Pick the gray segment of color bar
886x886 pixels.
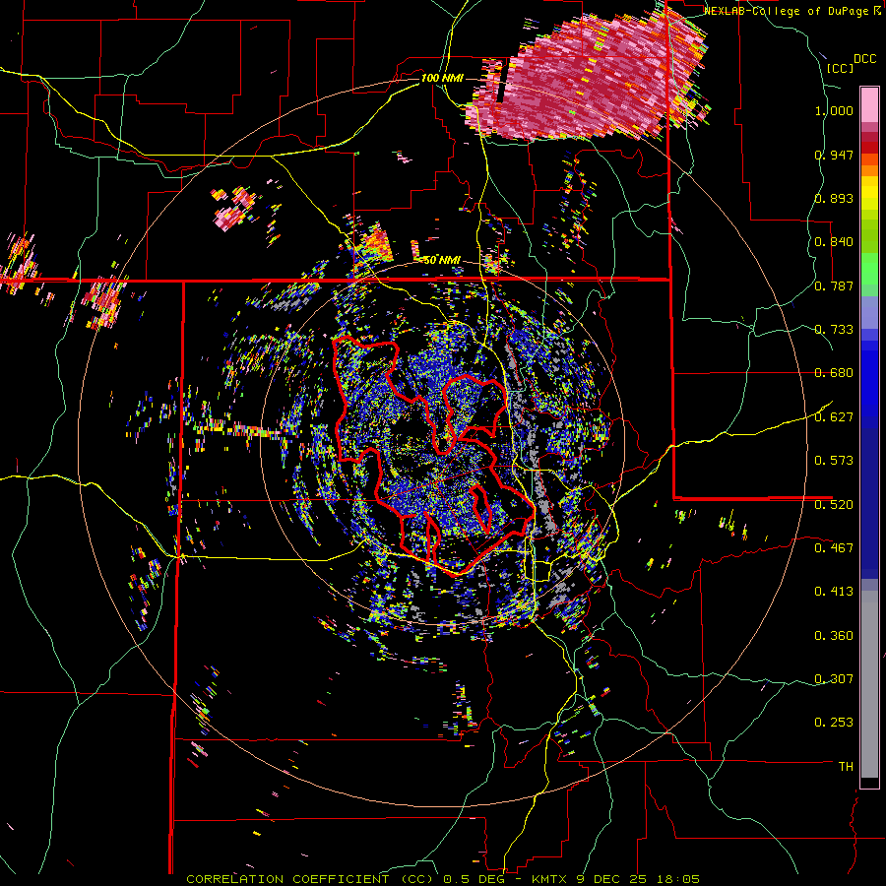869,684
